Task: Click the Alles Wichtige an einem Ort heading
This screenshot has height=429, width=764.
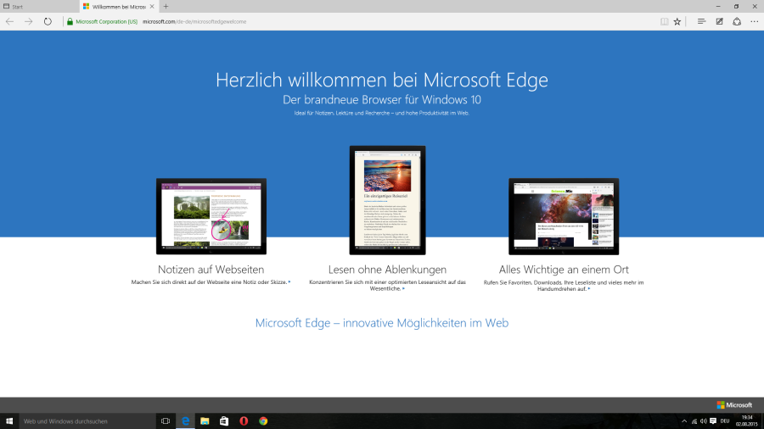Action: pyautogui.click(x=564, y=269)
